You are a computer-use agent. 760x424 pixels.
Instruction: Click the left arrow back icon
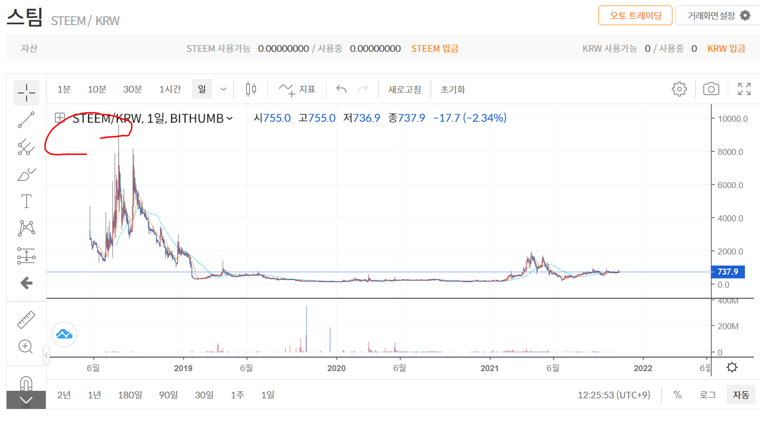[26, 283]
